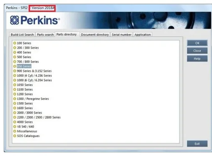This screenshot has height=156, width=212.
Task: Select the 1050 Series entry
Action: click(25, 85)
